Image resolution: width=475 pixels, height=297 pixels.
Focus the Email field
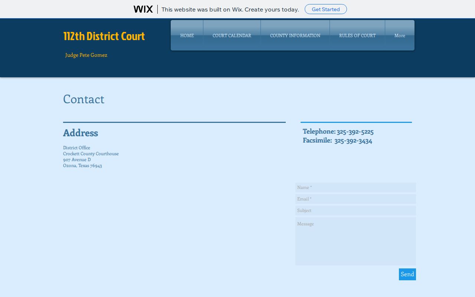(x=356, y=199)
